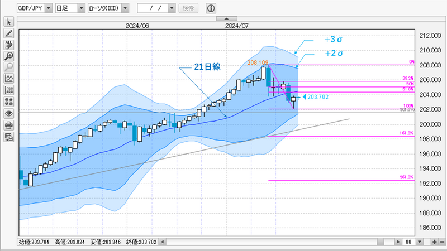Click the 2024/07 date axis label
Image resolution: width=447 pixels, height=251 pixels.
tap(236, 26)
